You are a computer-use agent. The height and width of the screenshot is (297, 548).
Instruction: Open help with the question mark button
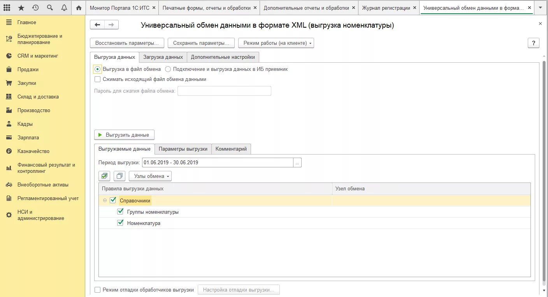533,43
